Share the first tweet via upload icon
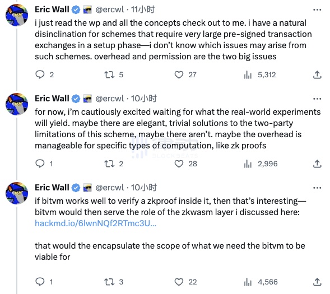 [317, 74]
